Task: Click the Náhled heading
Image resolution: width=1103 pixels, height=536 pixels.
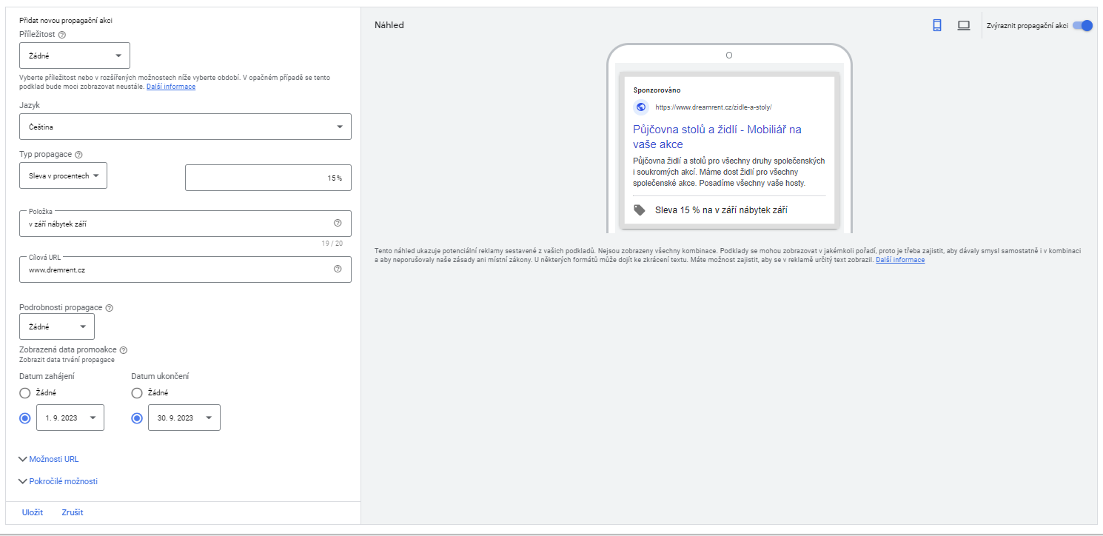Action: (x=389, y=25)
